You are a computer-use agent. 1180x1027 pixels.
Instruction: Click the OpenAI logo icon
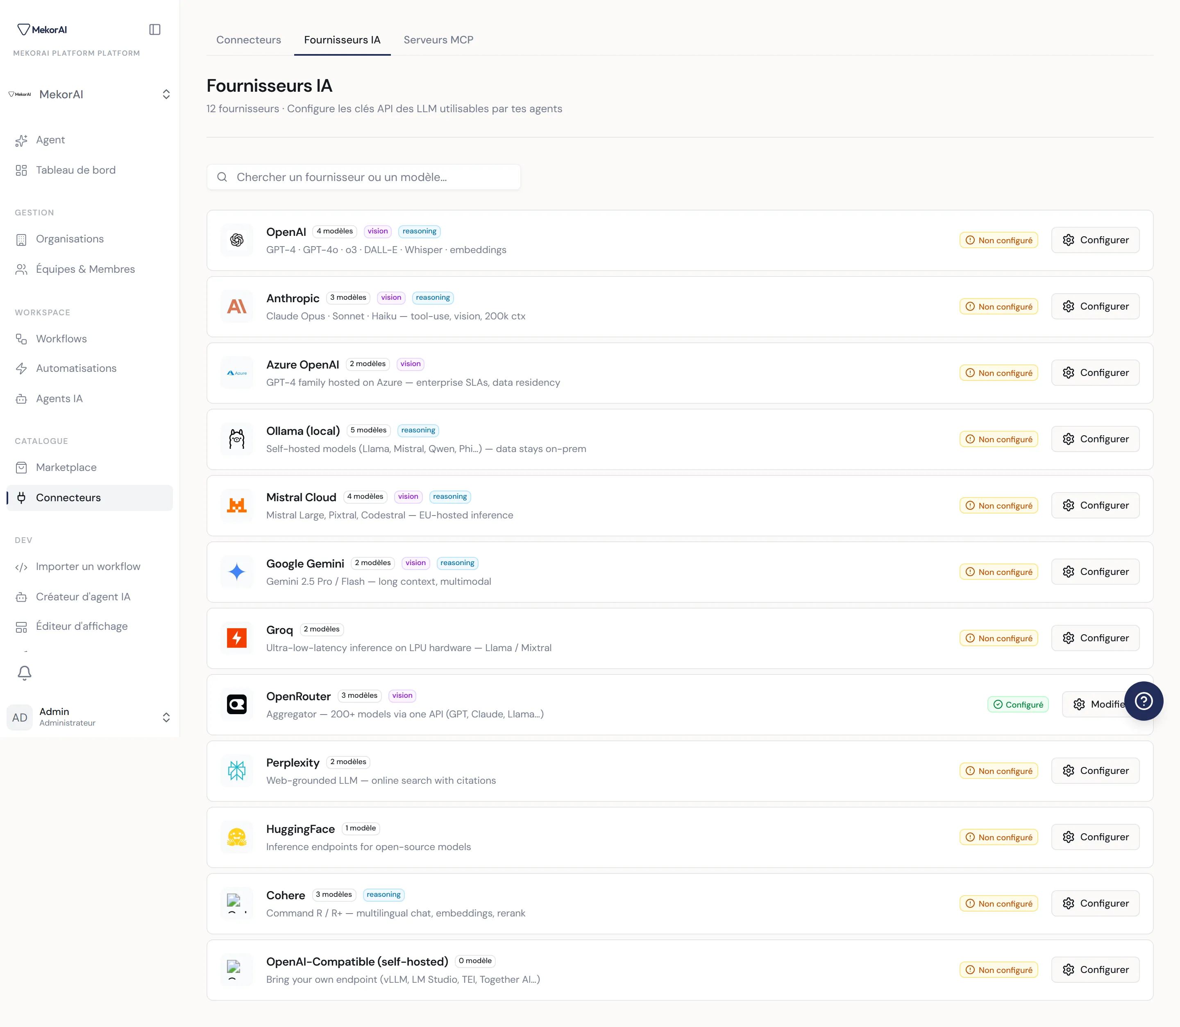[x=237, y=240]
